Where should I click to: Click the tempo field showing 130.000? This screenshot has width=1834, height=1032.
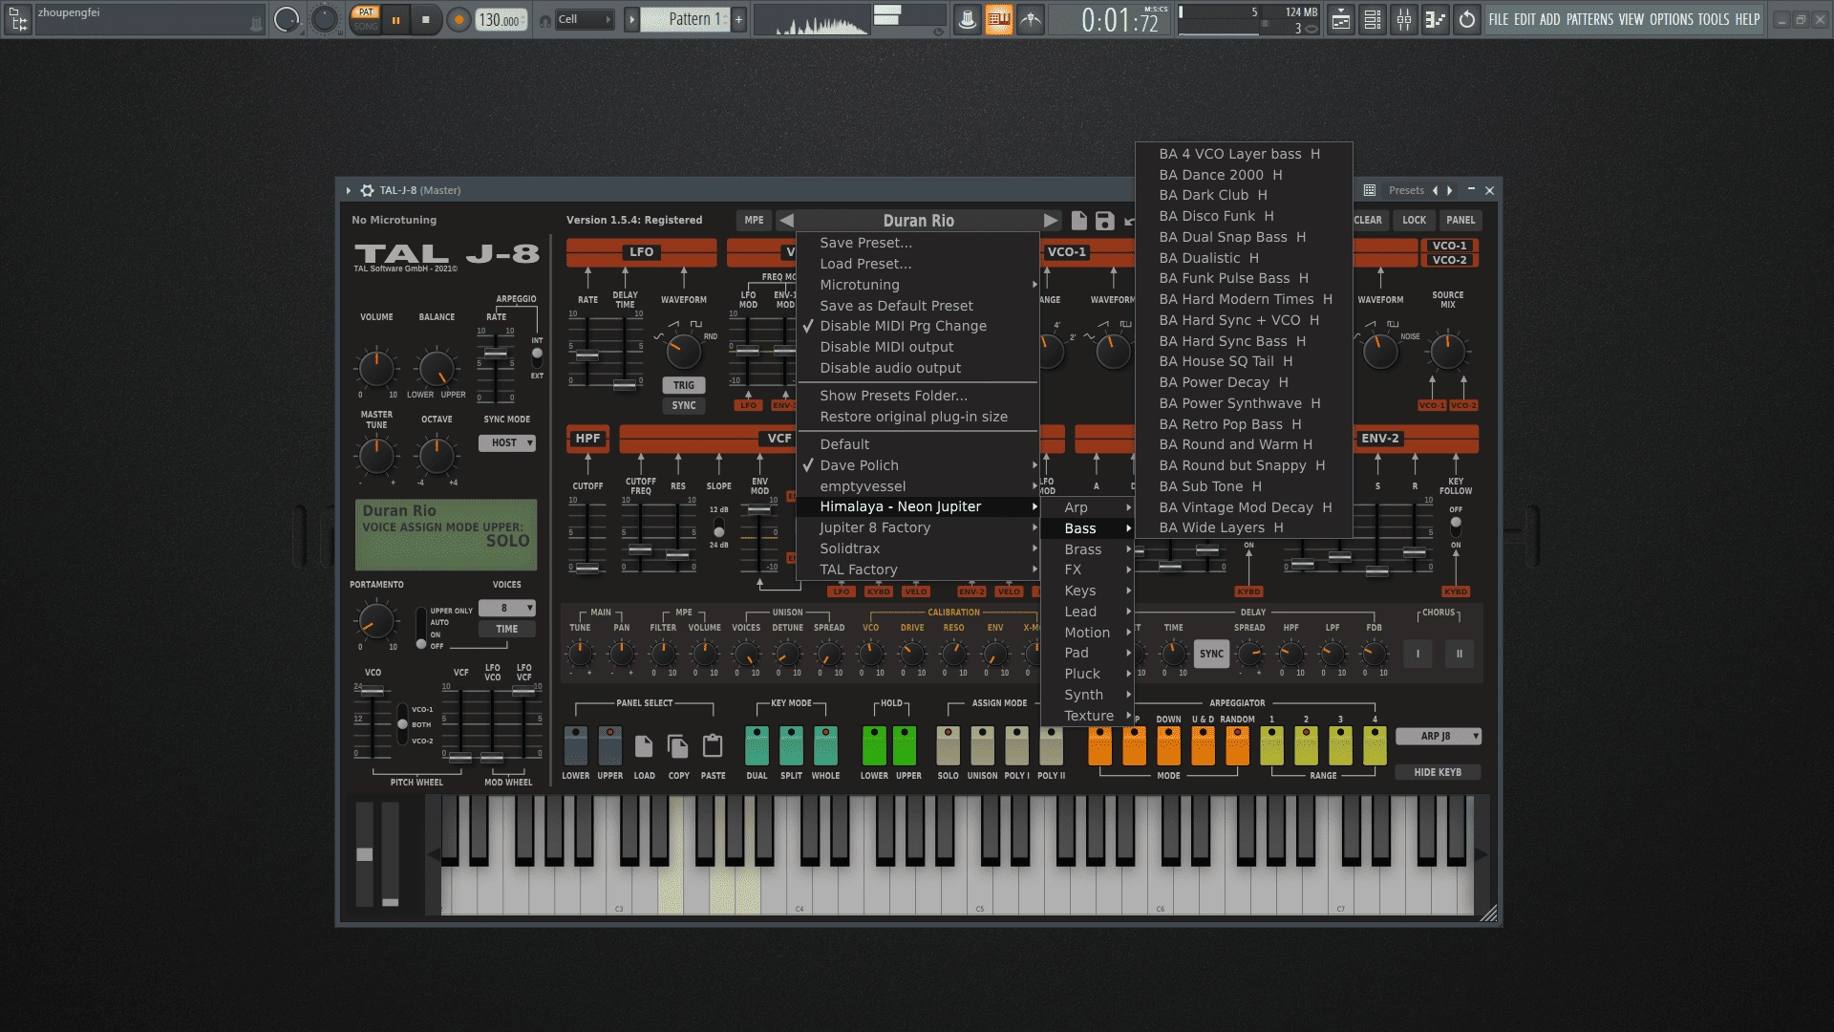pos(501,20)
